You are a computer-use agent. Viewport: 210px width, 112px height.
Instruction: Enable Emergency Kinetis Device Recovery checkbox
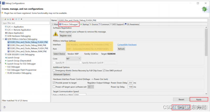54,71
